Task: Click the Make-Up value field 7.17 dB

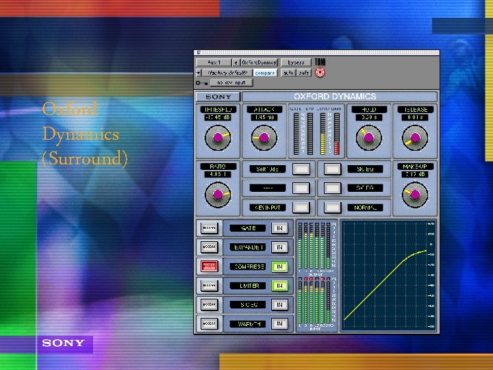Action: 415,174
